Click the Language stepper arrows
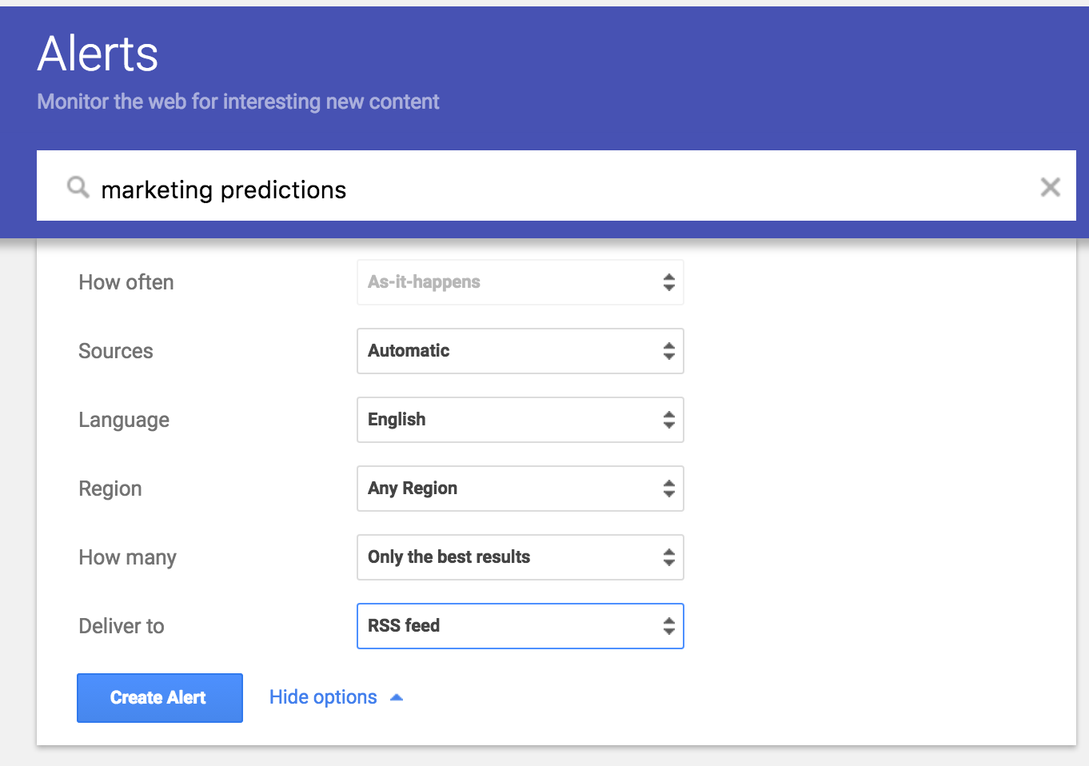Viewport: 1089px width, 766px height. pos(668,420)
